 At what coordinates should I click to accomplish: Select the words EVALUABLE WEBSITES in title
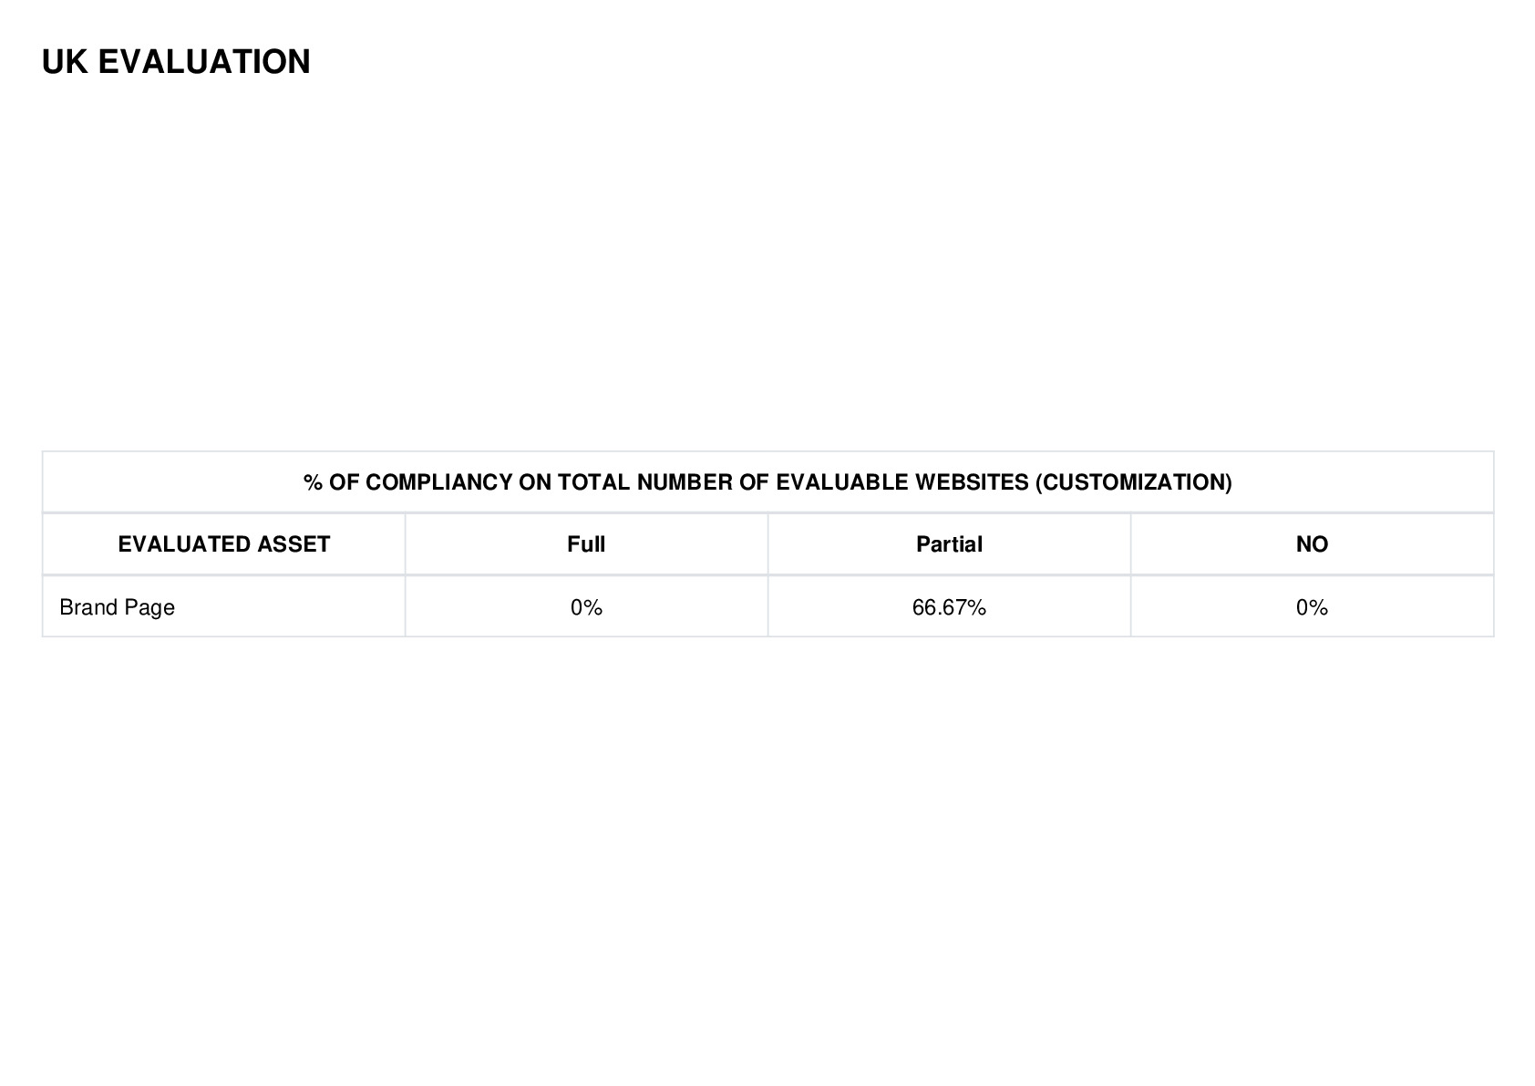(902, 482)
